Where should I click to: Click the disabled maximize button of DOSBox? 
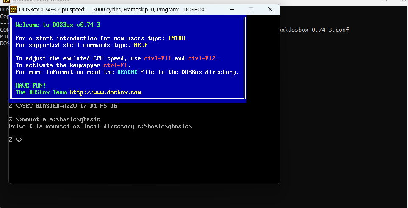[251, 10]
